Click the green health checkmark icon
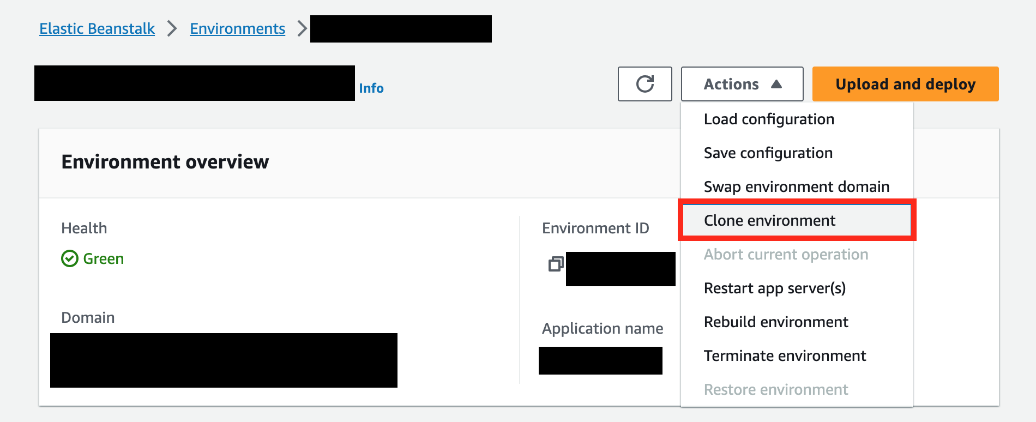1036x422 pixels. (x=70, y=258)
